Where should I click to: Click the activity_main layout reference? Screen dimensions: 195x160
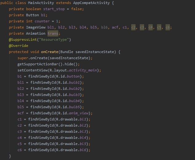tap(83, 70)
